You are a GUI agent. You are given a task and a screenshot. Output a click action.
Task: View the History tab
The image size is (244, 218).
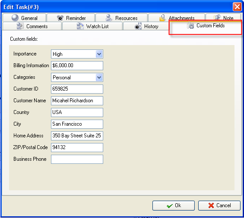(146, 26)
